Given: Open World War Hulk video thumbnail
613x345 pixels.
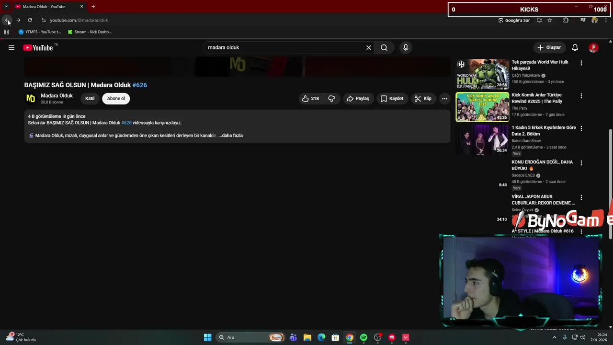Looking at the screenshot, I should pyautogui.click(x=482, y=74).
